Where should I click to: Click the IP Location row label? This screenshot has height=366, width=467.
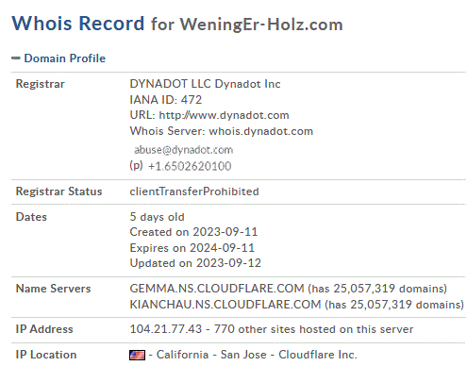click(46, 355)
